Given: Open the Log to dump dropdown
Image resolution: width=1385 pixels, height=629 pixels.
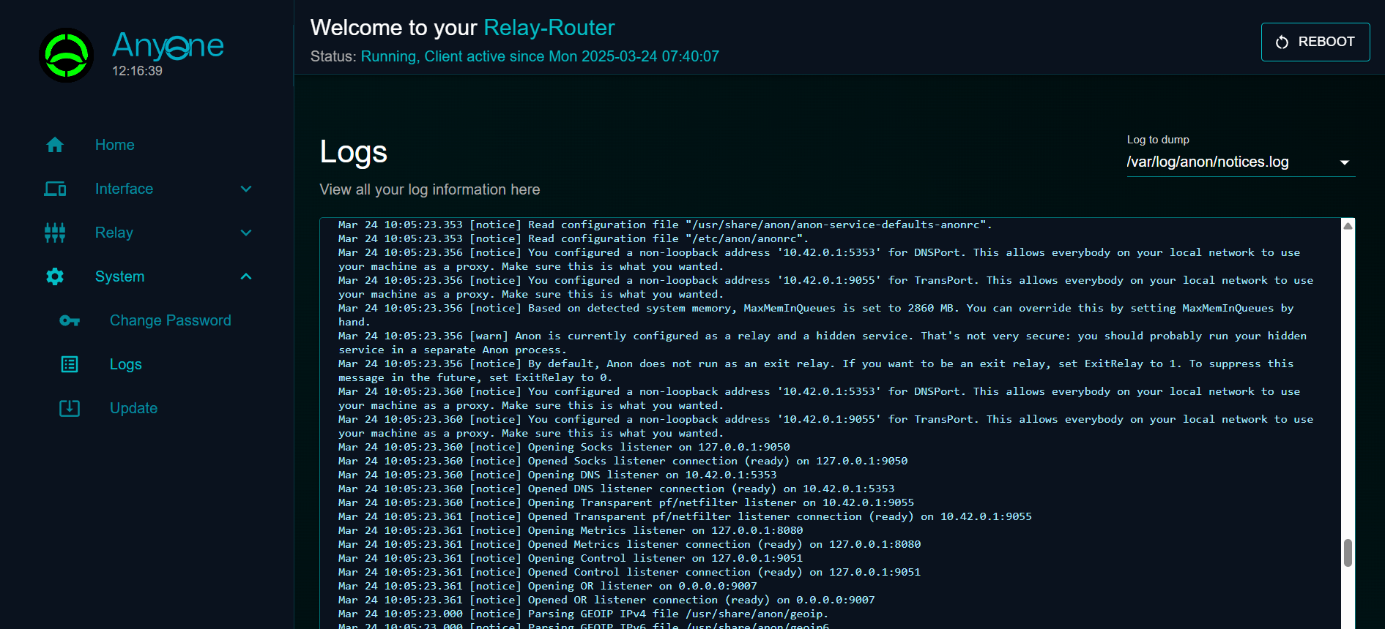Looking at the screenshot, I should point(1240,162).
